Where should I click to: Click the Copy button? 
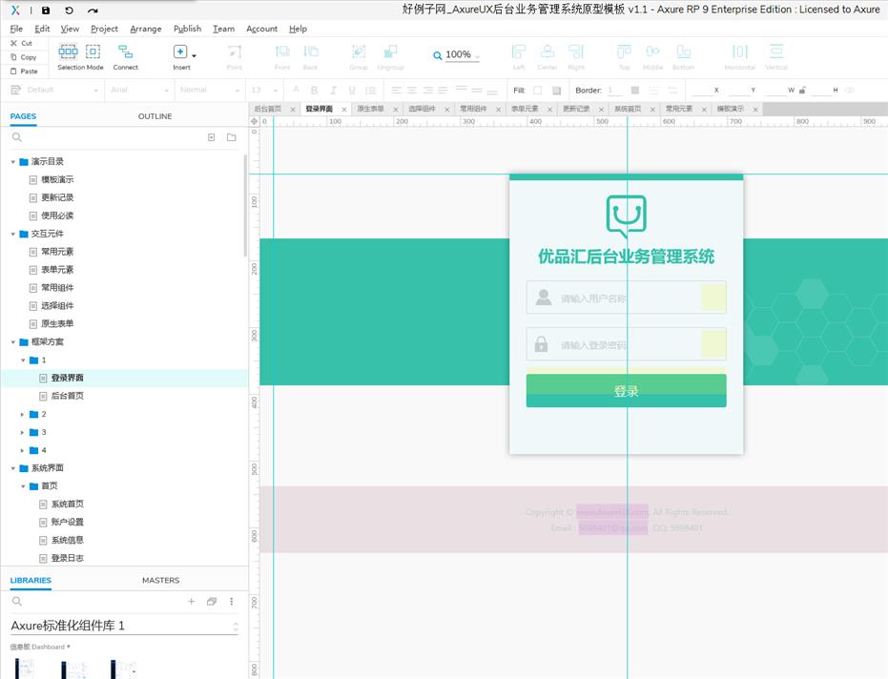pyautogui.click(x=23, y=57)
